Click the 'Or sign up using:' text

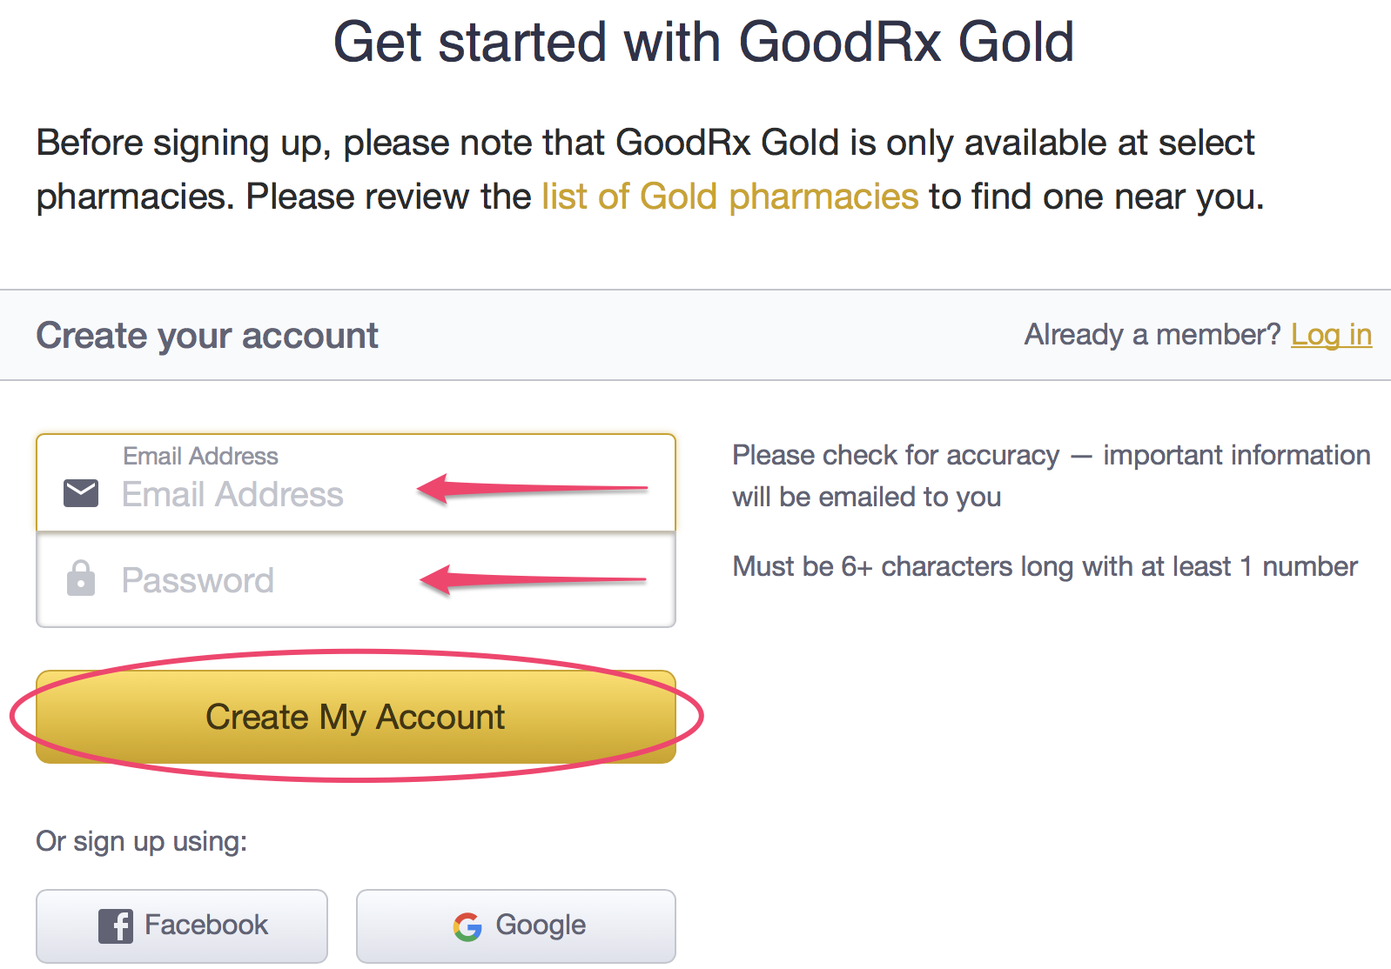[142, 841]
